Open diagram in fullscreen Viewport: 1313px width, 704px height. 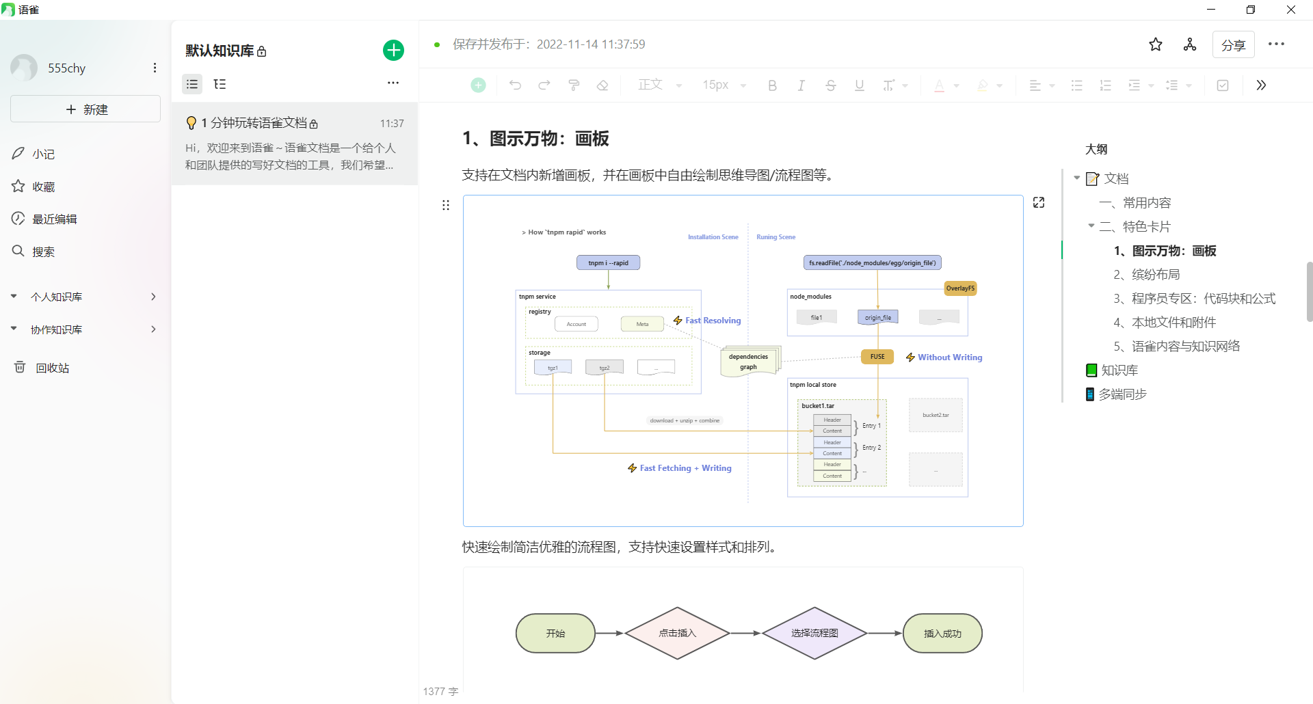(x=1039, y=202)
